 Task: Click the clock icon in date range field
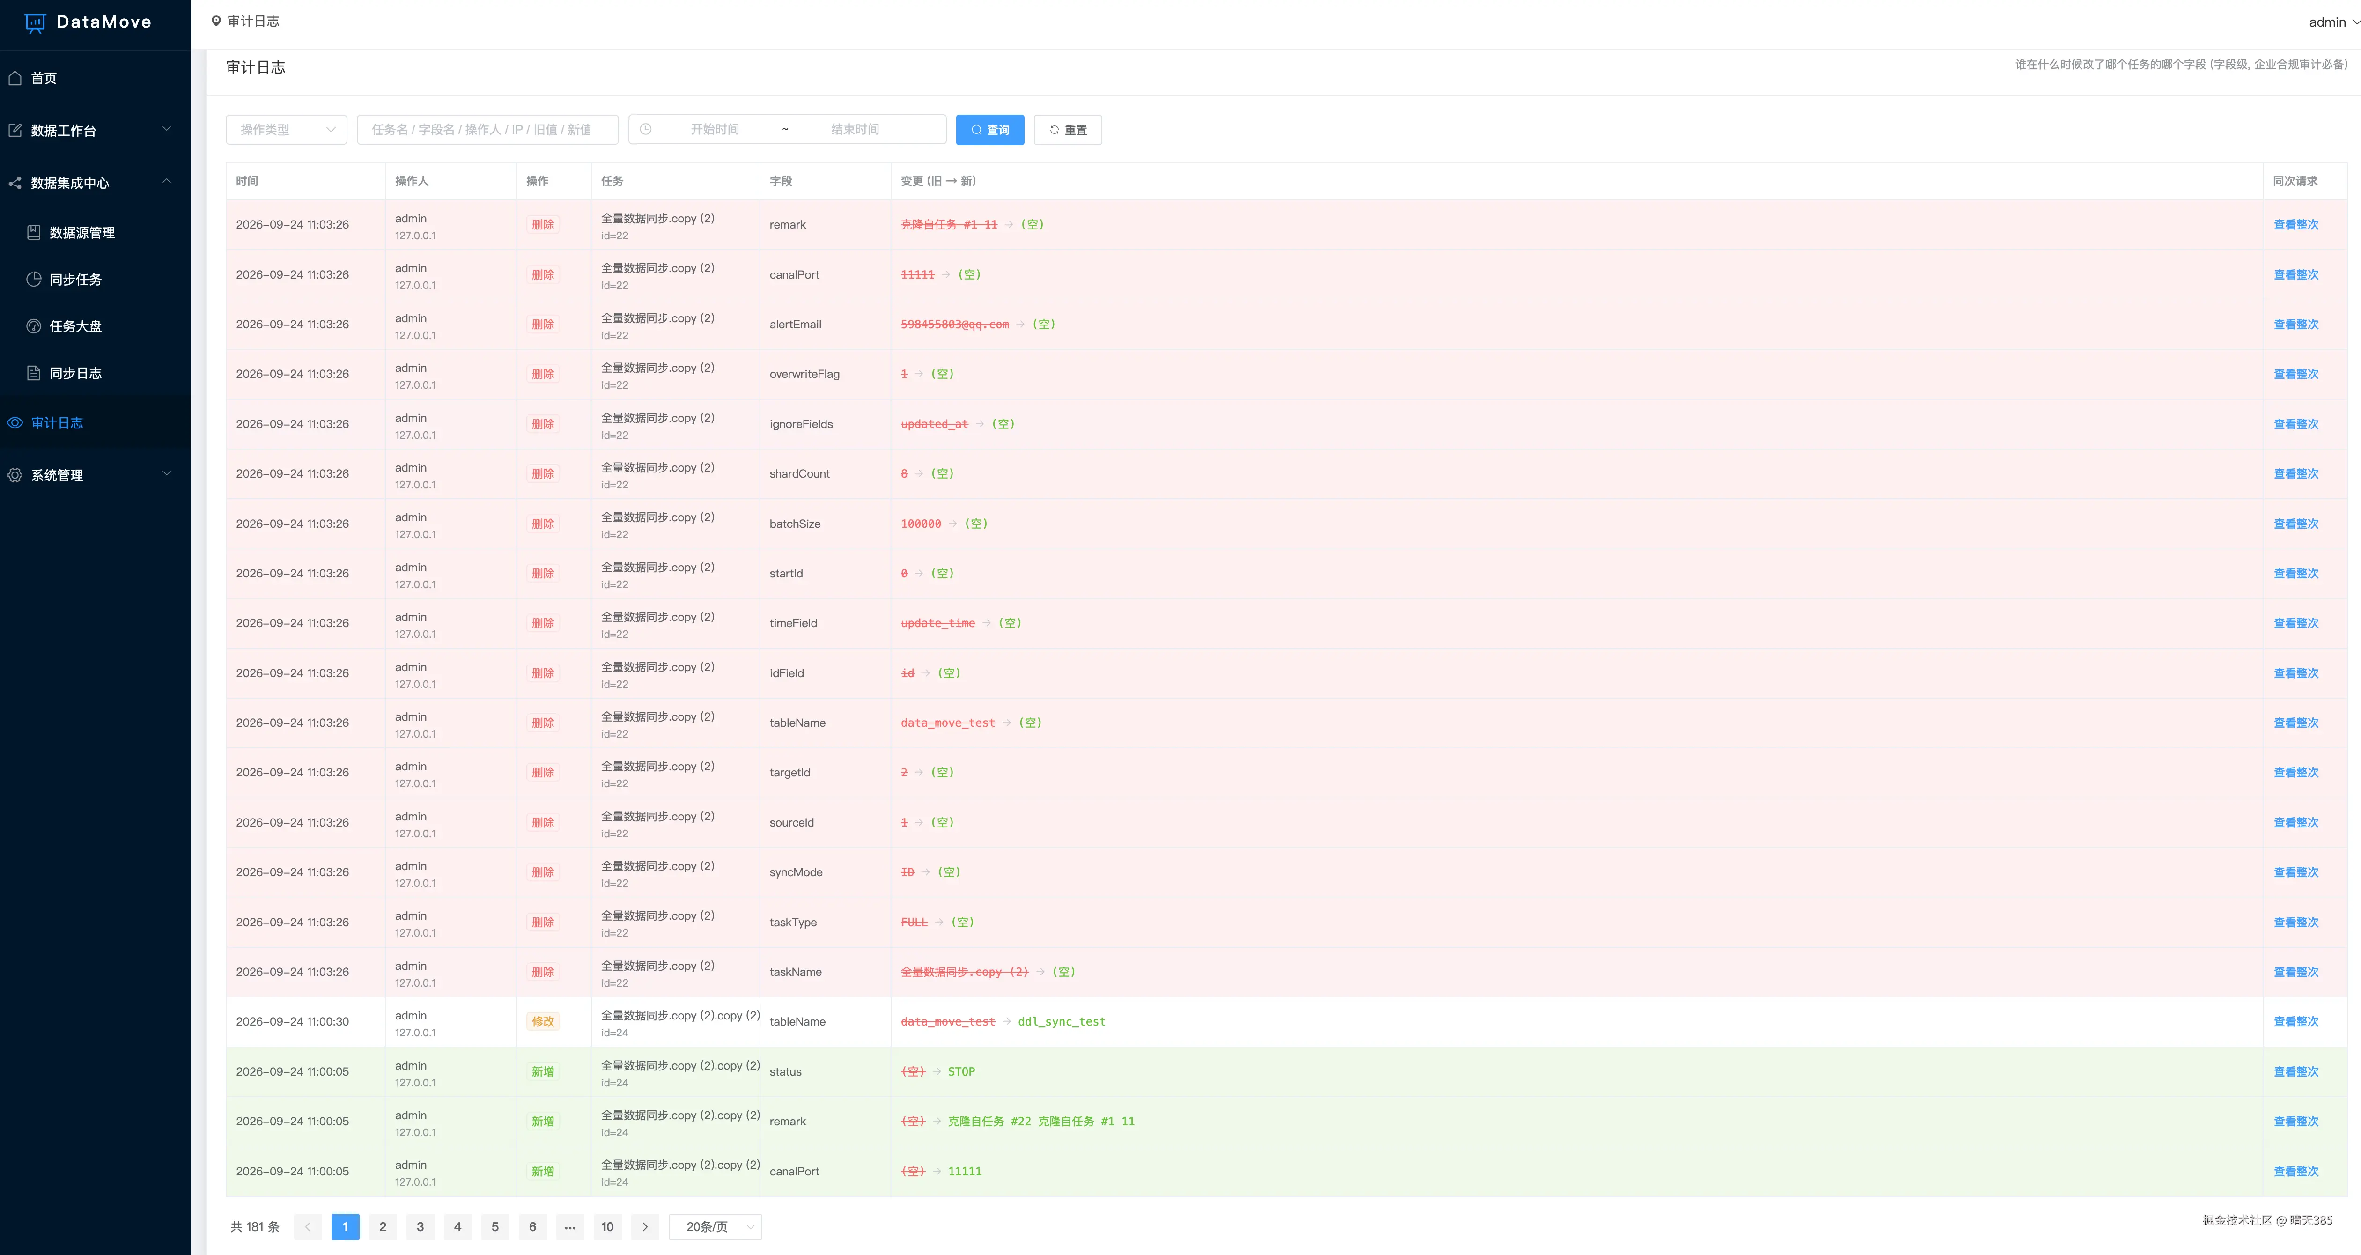[645, 129]
